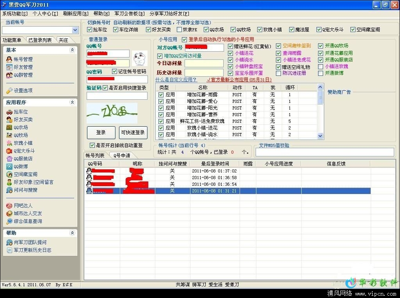Launch QQ牧场 app icon
The image size is (400, 298).
(x=9, y=135)
